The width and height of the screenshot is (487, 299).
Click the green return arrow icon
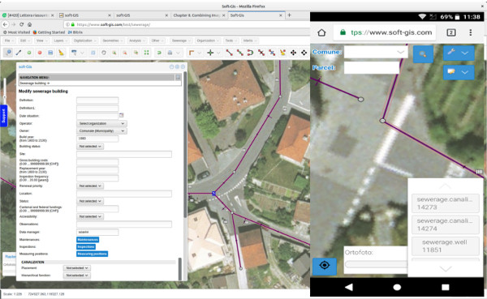pos(159,53)
